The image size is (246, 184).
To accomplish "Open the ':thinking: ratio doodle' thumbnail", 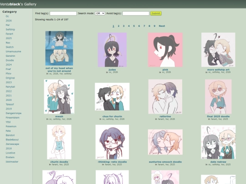I will click(x=112, y=142).
